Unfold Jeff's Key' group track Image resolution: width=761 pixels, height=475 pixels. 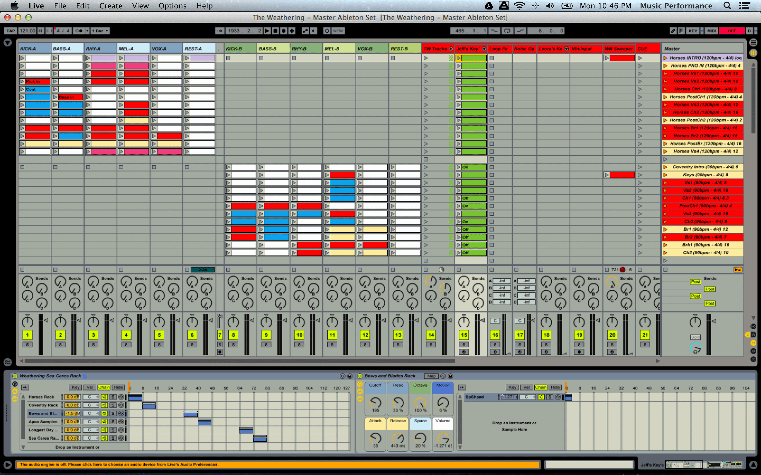(484, 49)
